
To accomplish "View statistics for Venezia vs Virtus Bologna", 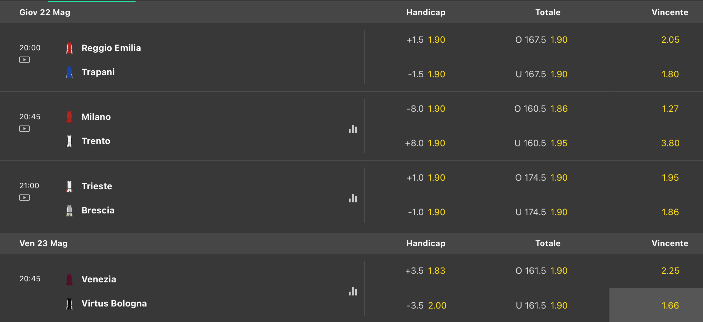I will pos(353,292).
